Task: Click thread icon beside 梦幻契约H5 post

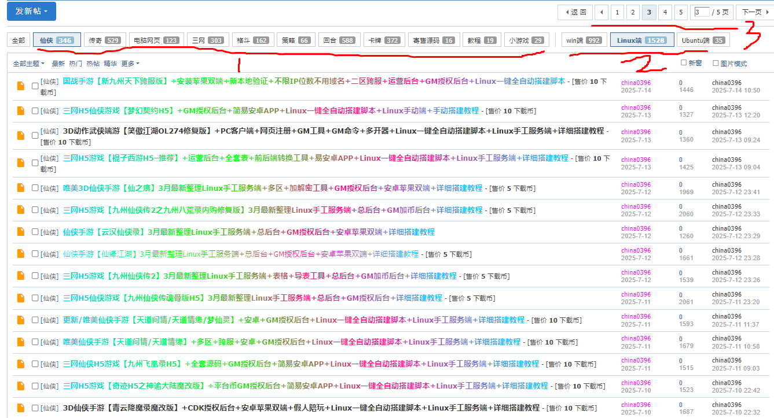Action: tap(21, 111)
